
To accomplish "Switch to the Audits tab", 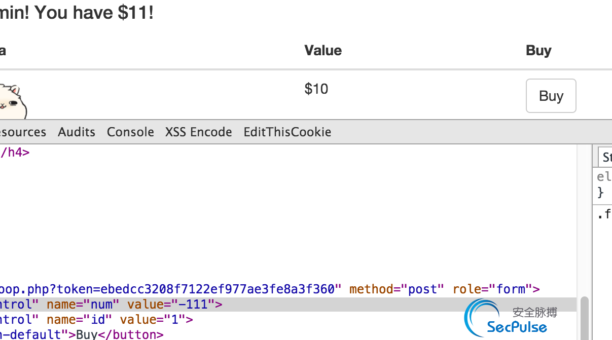I will point(77,132).
